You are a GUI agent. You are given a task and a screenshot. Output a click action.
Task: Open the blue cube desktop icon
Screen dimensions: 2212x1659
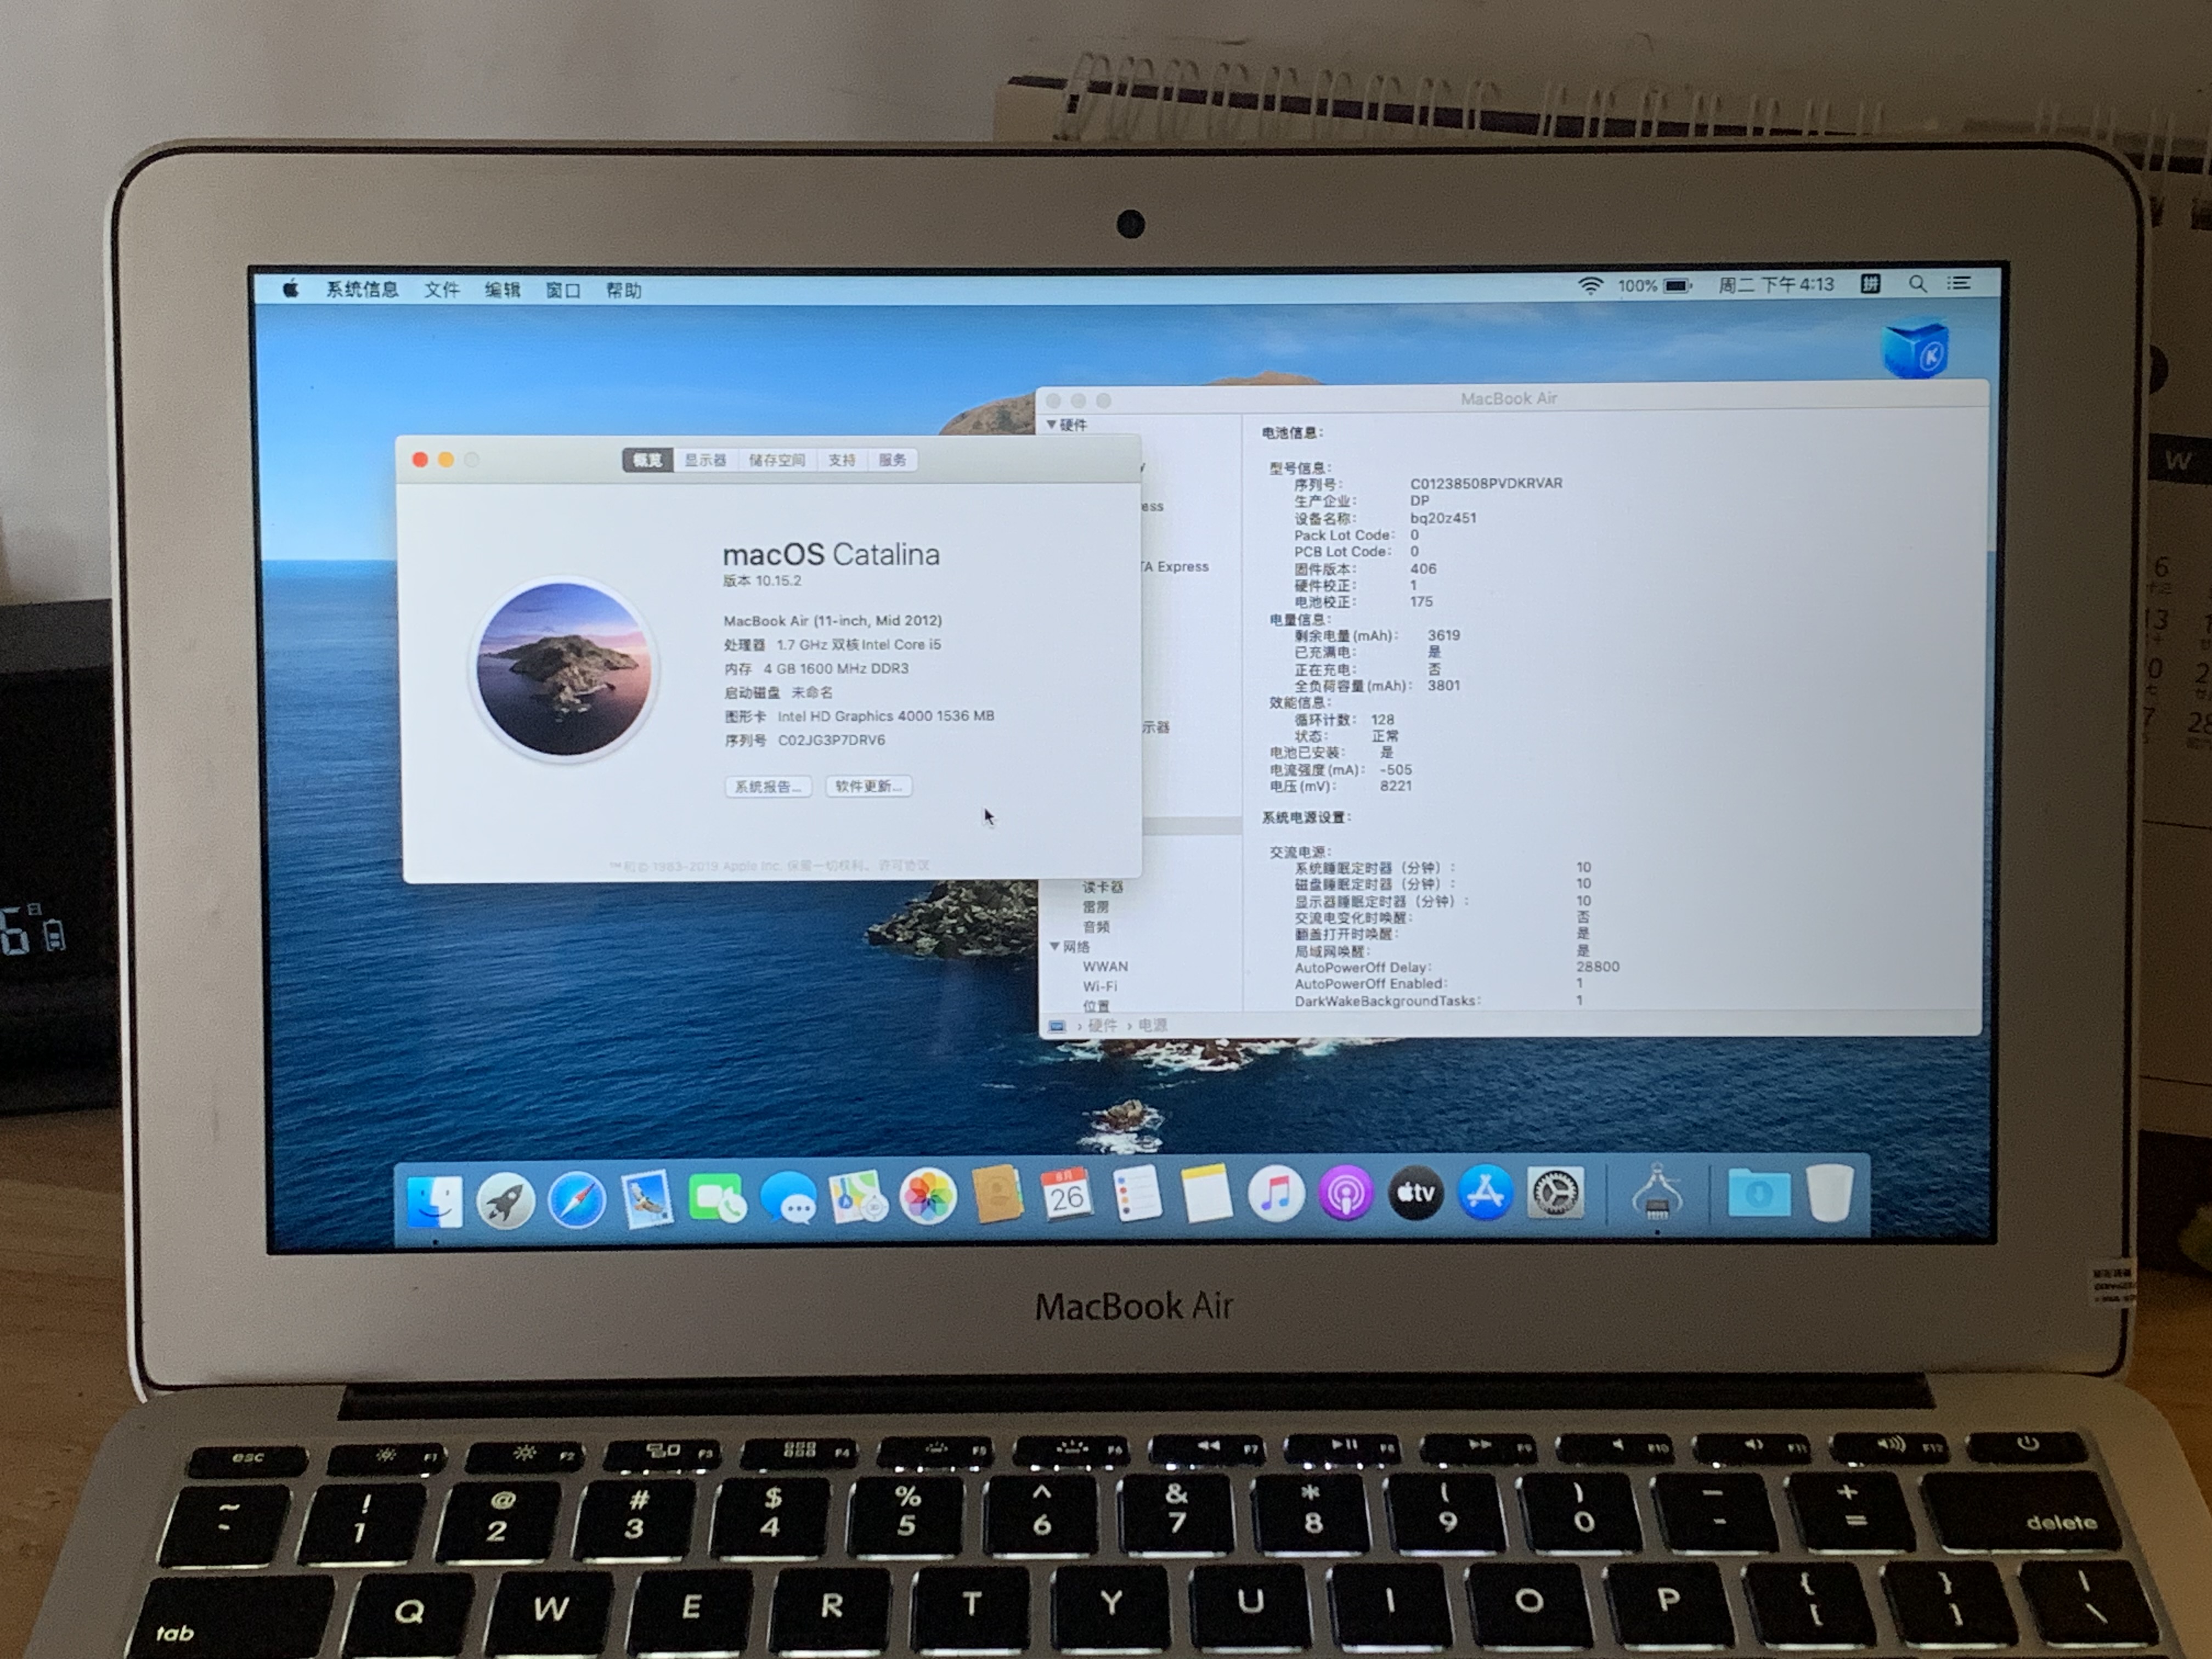tap(1915, 349)
